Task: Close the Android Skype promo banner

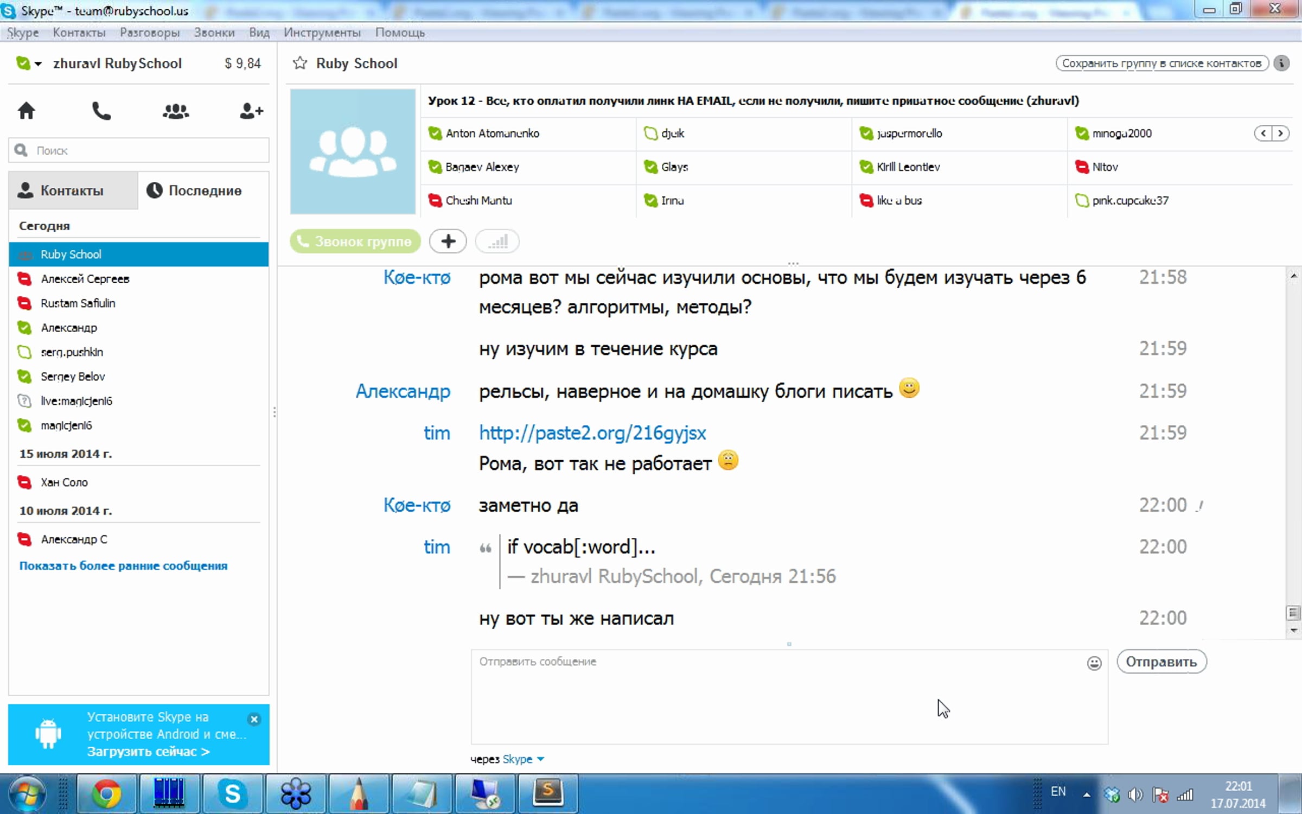Action: point(254,720)
